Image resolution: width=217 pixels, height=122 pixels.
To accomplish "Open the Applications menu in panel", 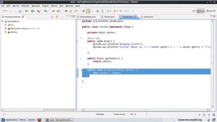I will tap(12, 120).
